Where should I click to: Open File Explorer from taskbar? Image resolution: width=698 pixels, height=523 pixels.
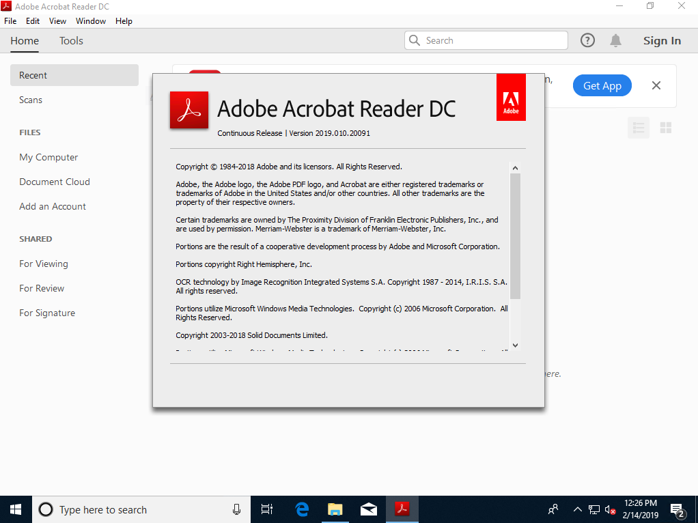(335, 509)
